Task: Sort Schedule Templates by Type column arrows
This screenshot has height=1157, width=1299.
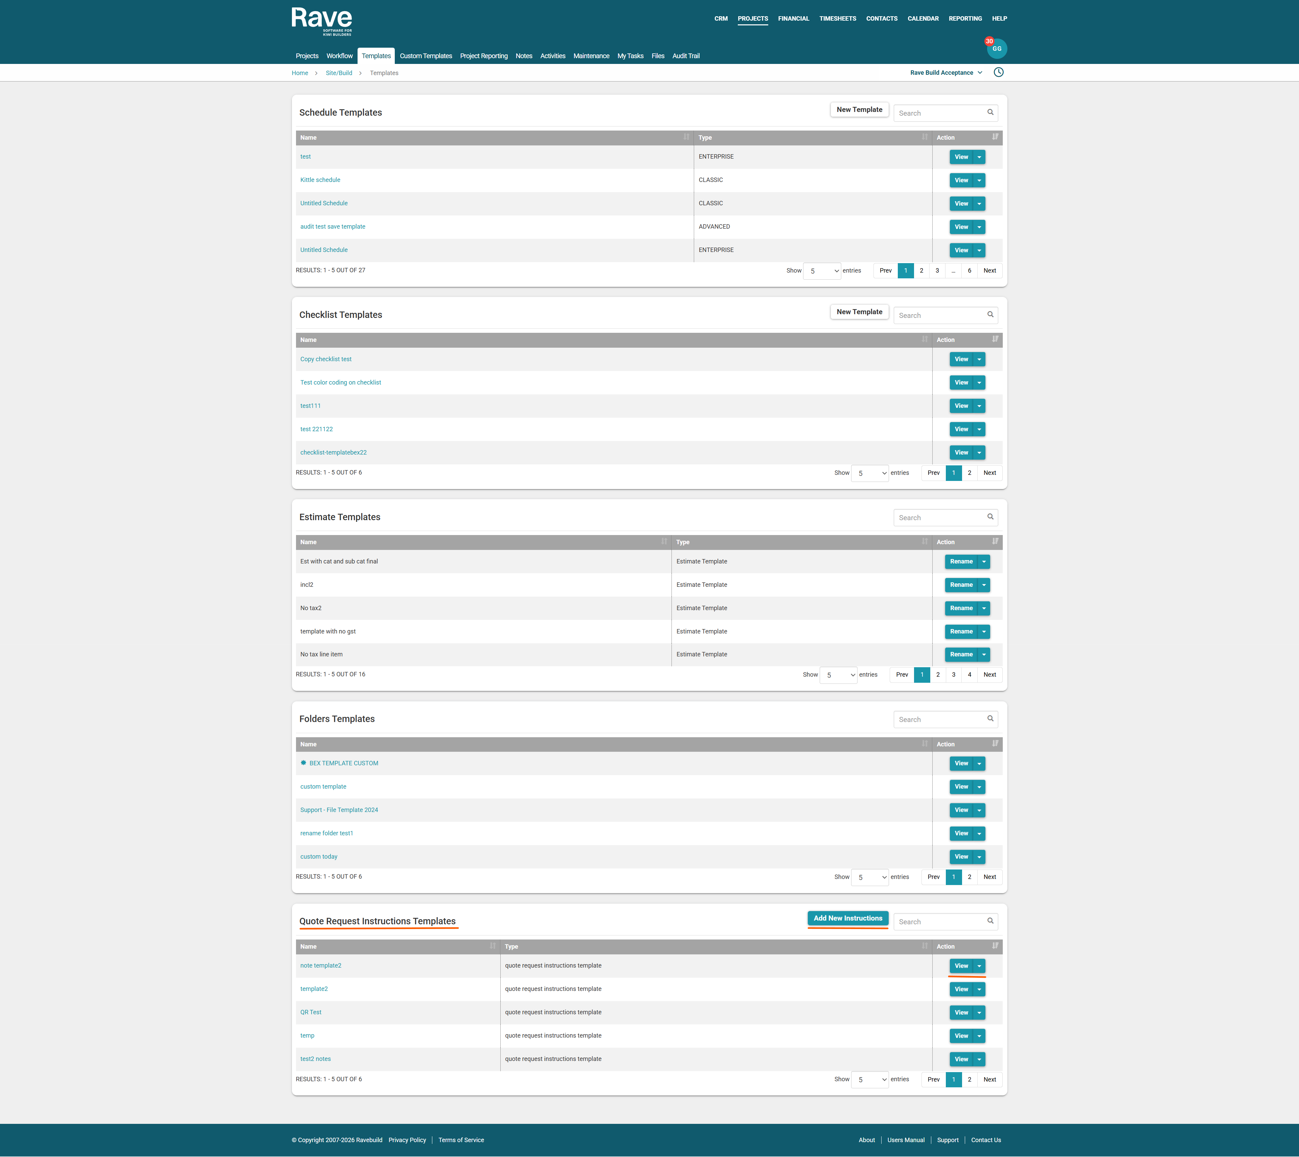Action: tap(925, 137)
